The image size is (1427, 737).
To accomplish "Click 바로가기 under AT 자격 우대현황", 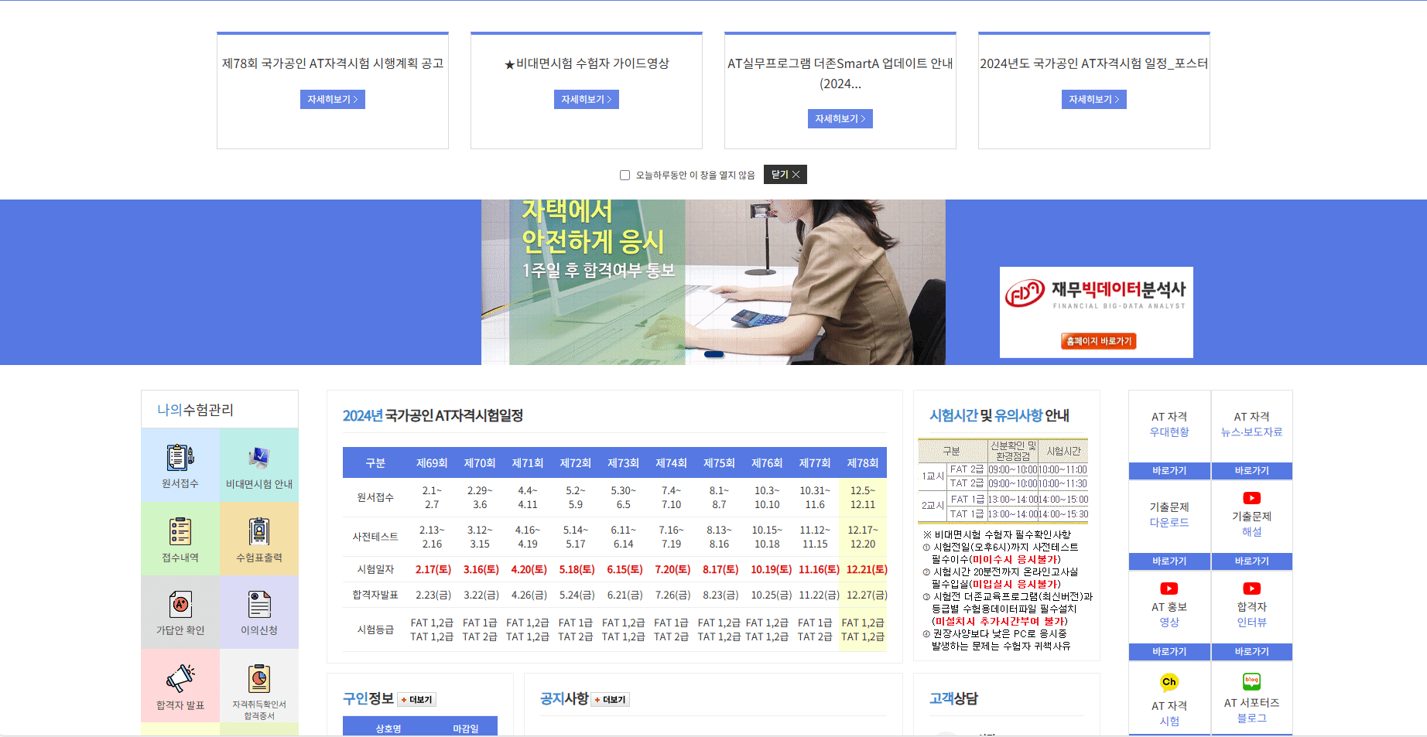I will 1169,471.
